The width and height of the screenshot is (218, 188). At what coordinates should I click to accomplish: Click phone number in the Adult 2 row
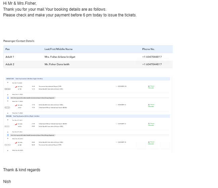[x=152, y=64]
